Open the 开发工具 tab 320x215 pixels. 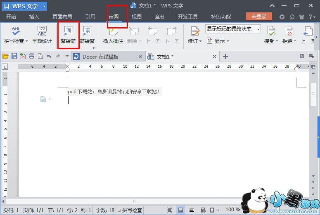[188, 17]
